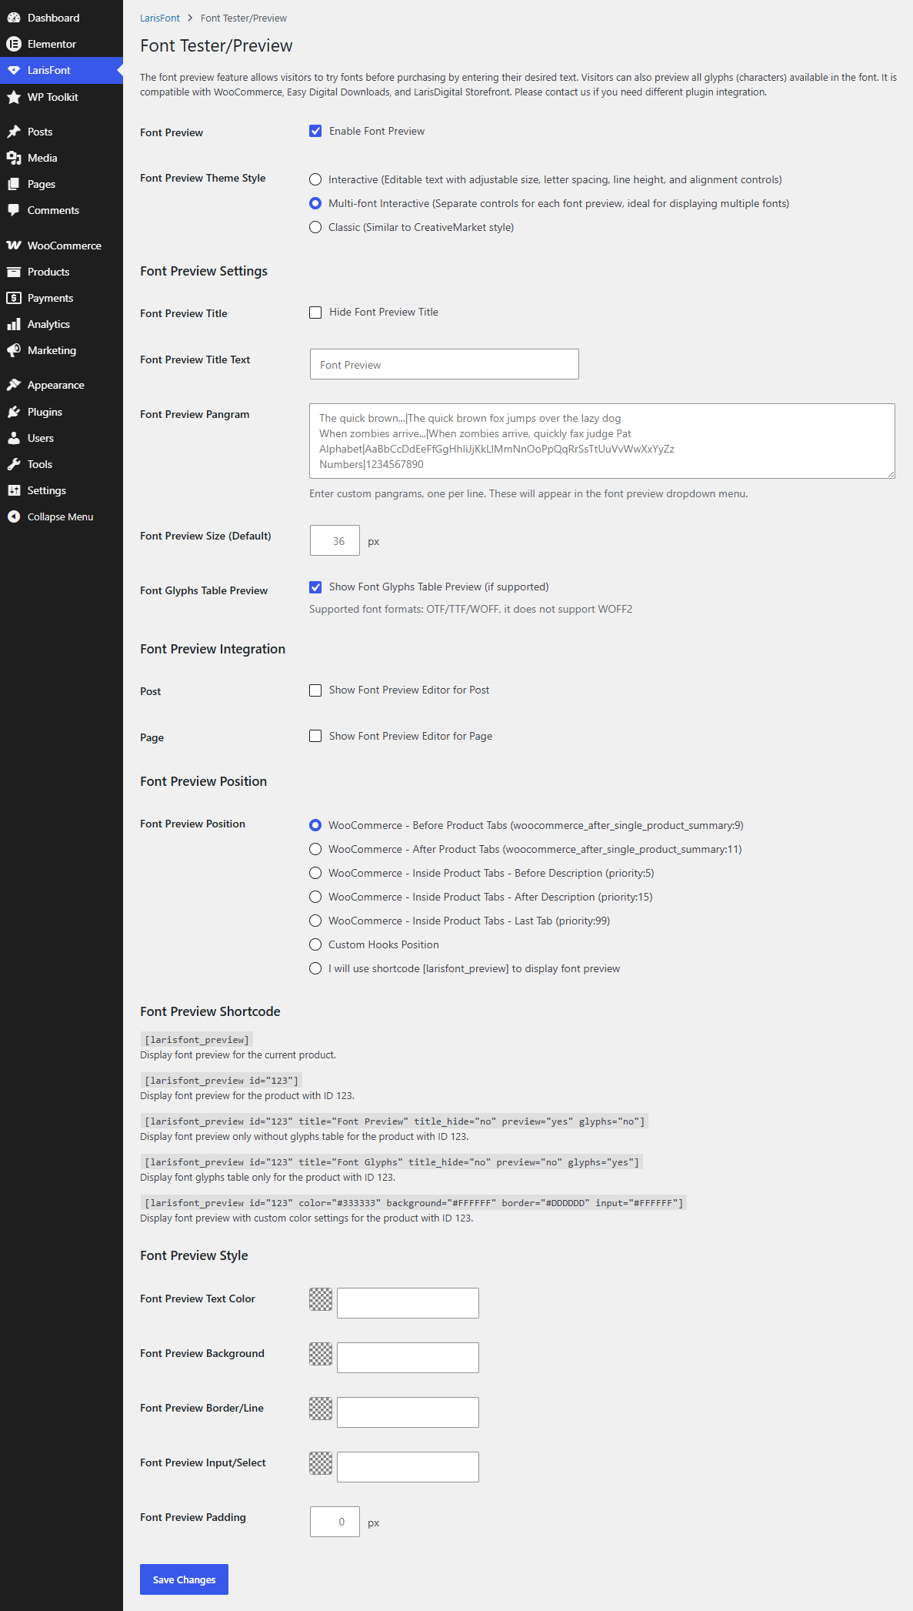Click the Dashboard icon in sidebar
The height and width of the screenshot is (1611, 913).
[x=14, y=18]
